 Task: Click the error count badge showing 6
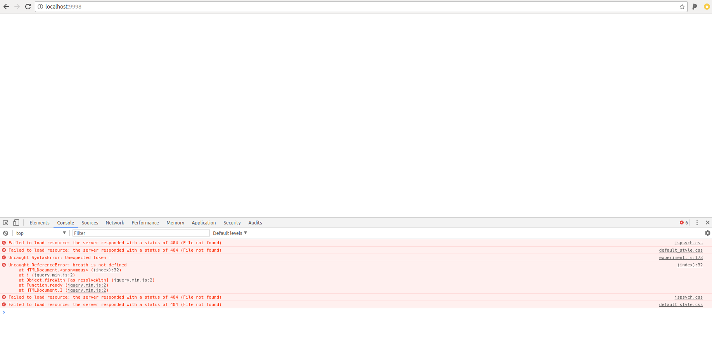pyautogui.click(x=684, y=223)
